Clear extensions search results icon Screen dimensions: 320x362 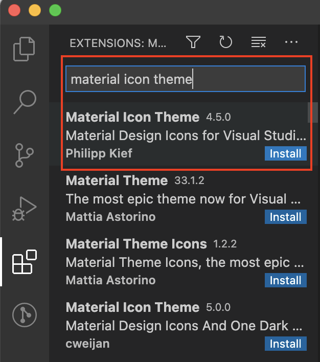[x=258, y=42]
